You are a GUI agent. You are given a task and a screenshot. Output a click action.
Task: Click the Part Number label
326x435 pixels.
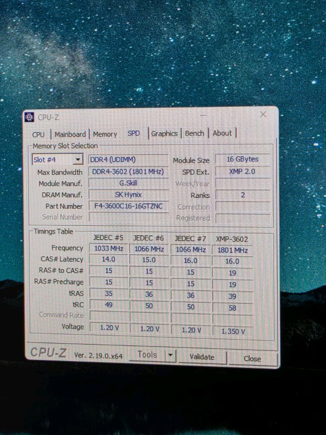pyautogui.click(x=64, y=206)
